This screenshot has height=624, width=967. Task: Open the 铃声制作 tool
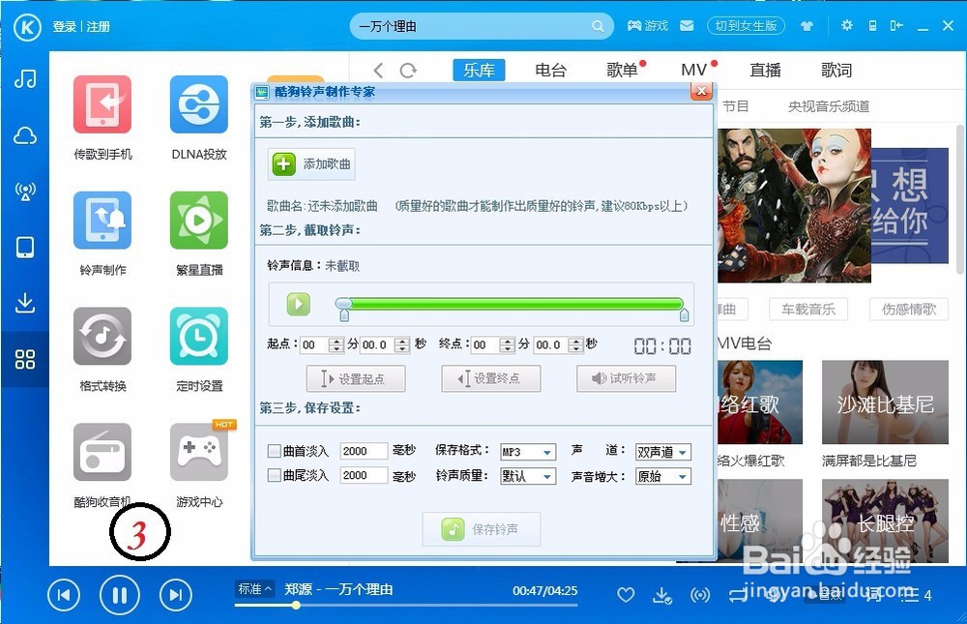(103, 221)
